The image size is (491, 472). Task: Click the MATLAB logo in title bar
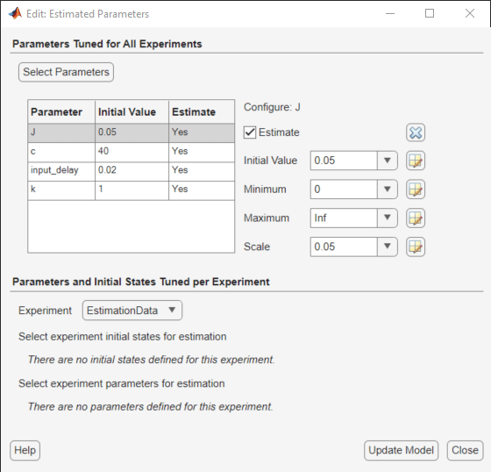pos(15,13)
